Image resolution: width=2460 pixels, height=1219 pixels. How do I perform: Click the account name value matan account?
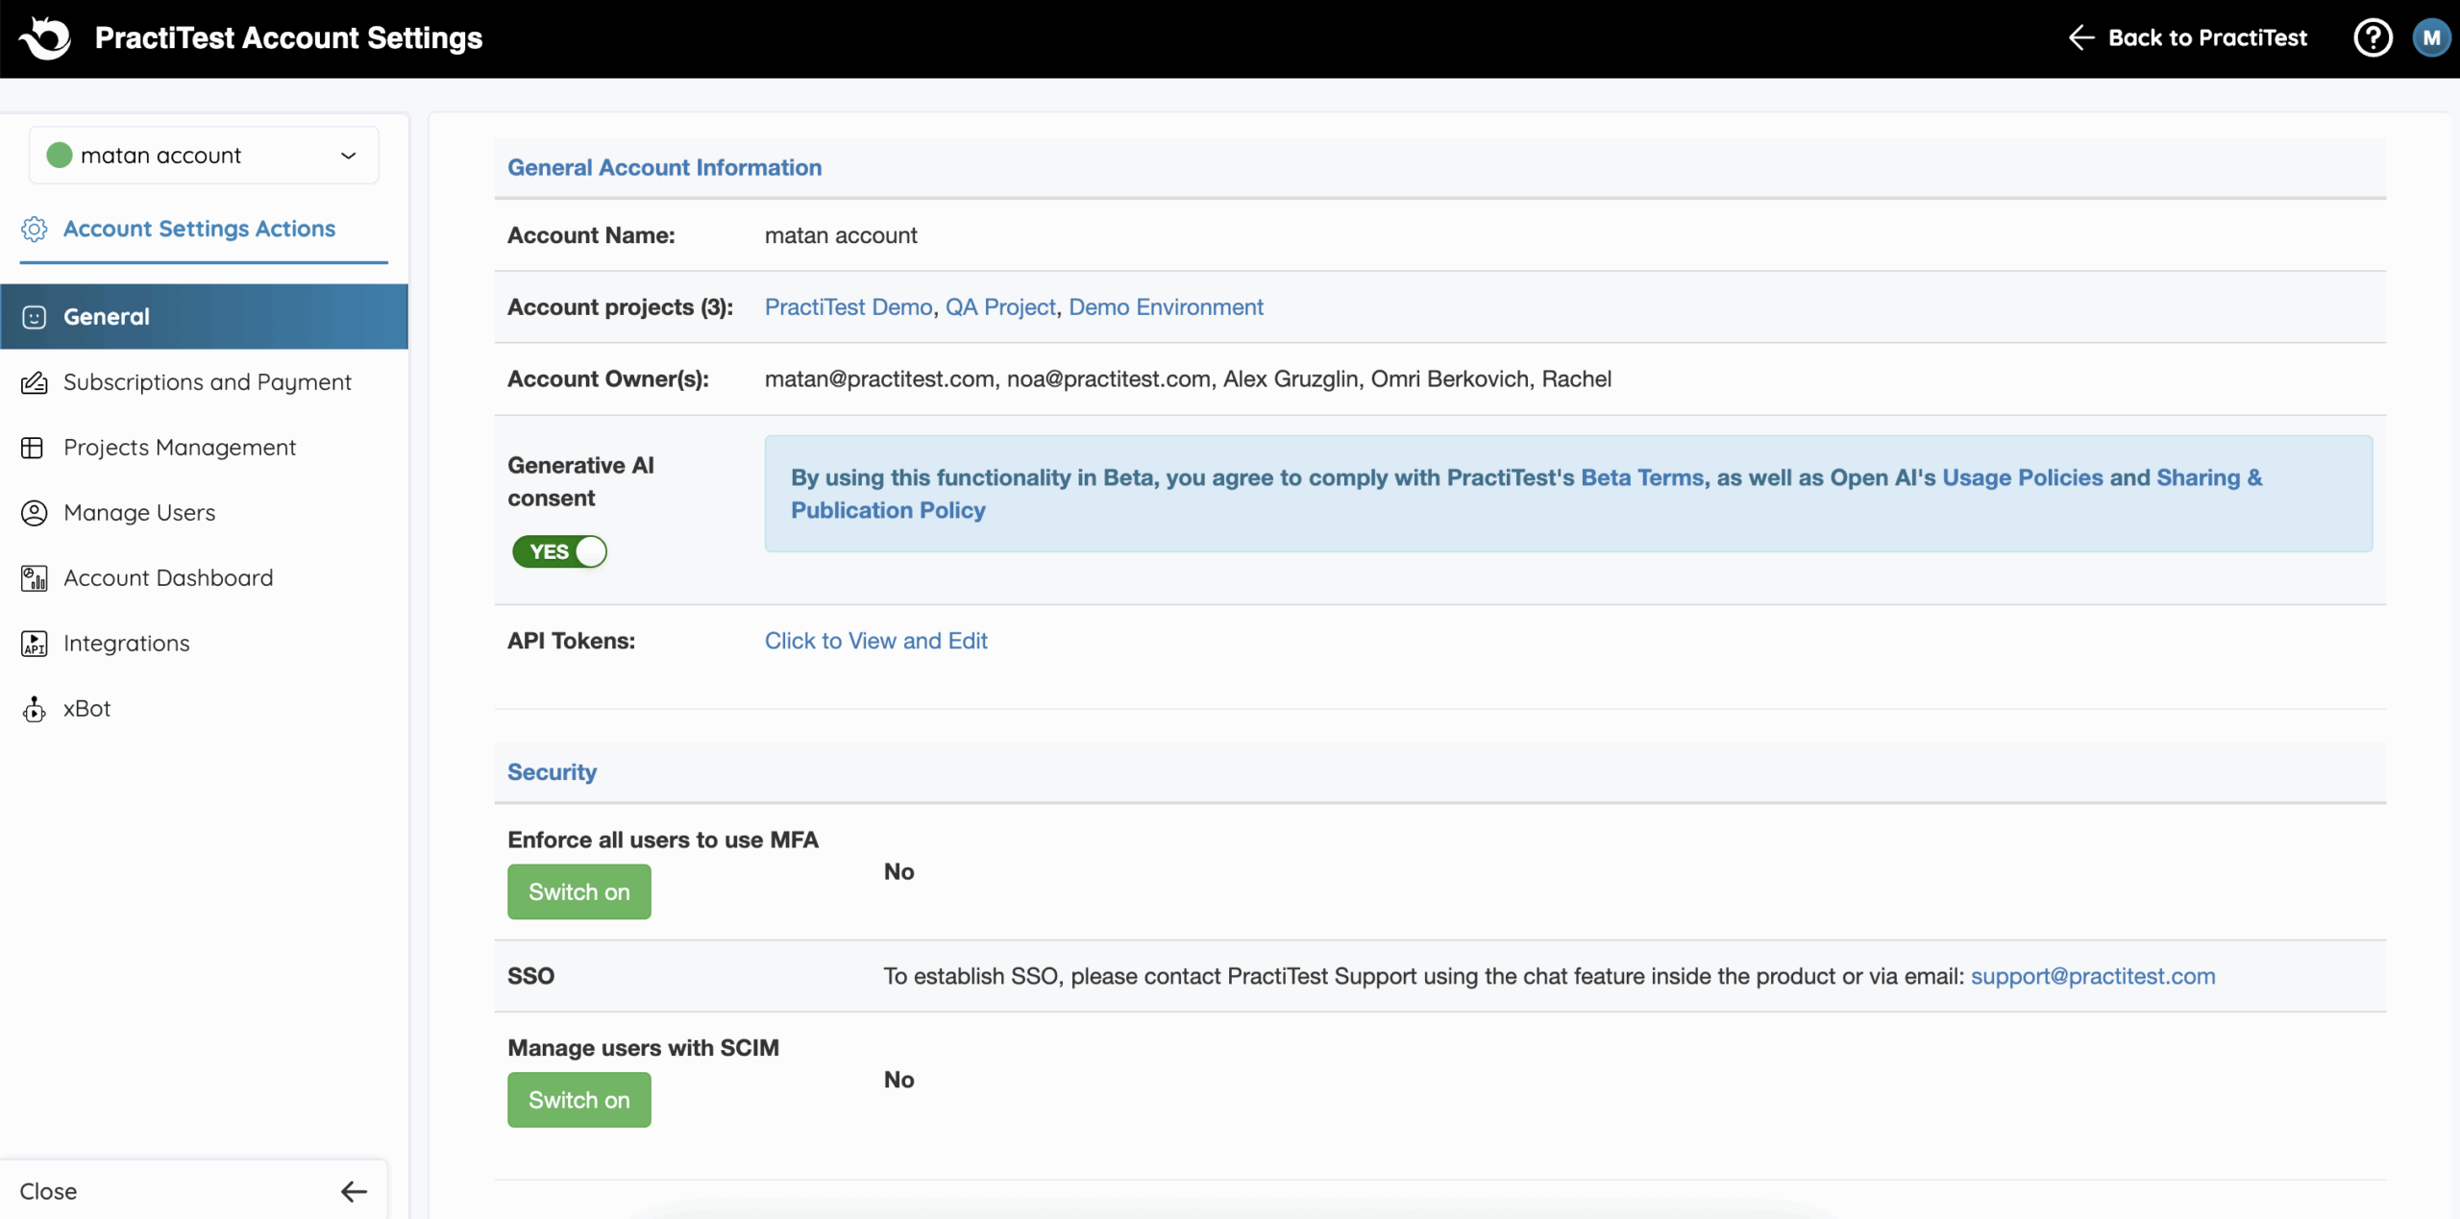pos(841,235)
